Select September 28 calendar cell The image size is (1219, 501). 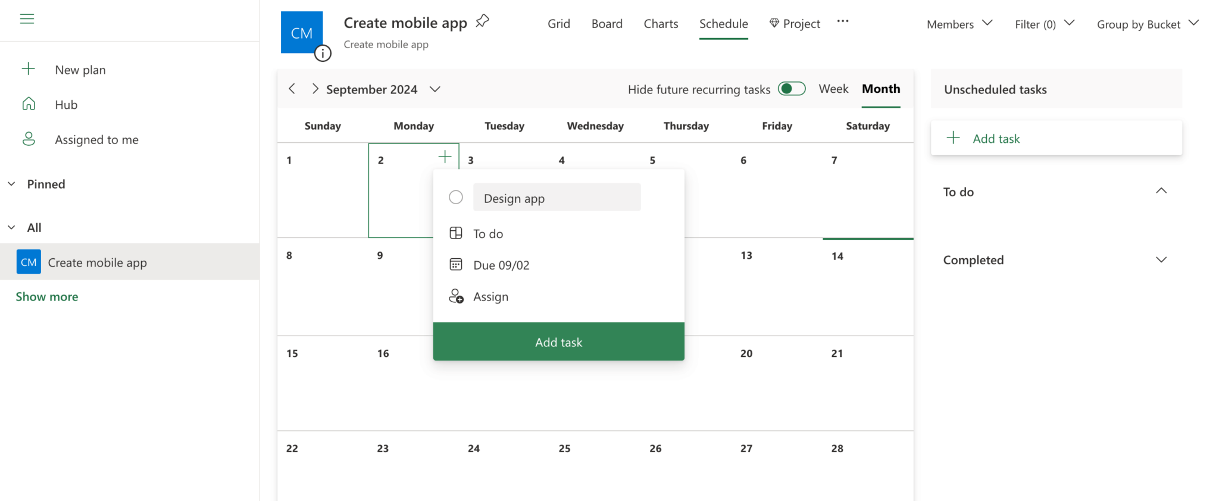868,466
